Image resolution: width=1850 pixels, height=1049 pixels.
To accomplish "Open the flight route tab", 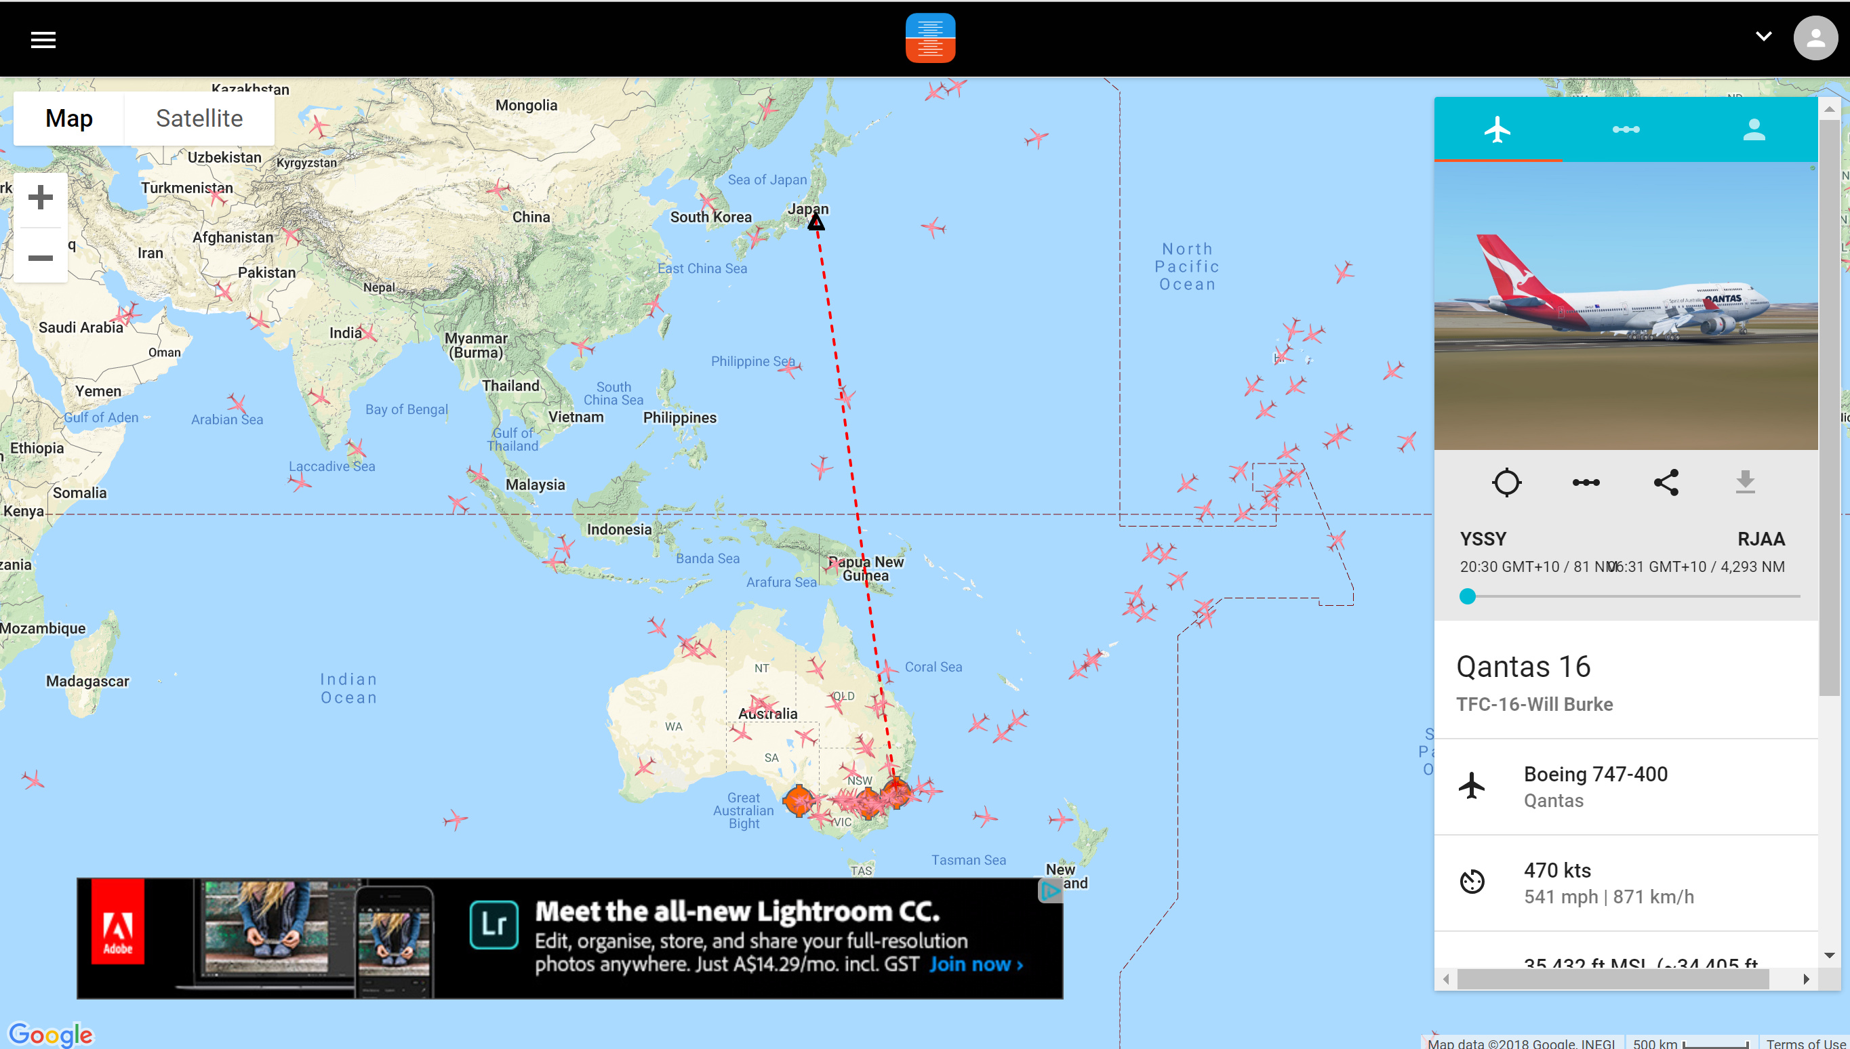I will [1625, 129].
